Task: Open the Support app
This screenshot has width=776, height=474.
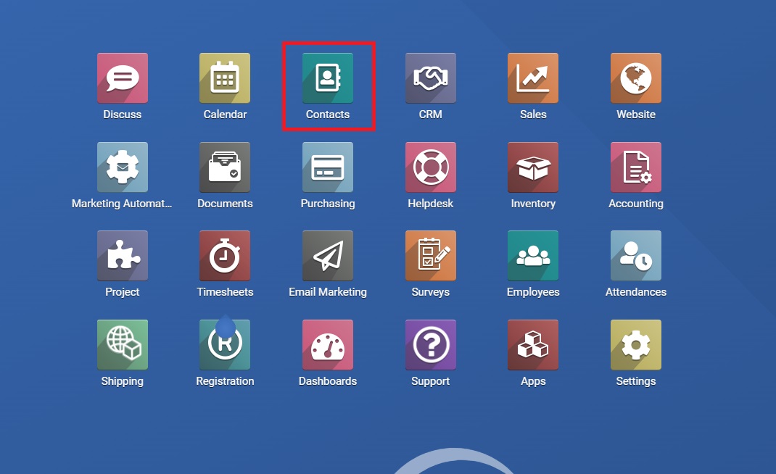Action: click(431, 345)
